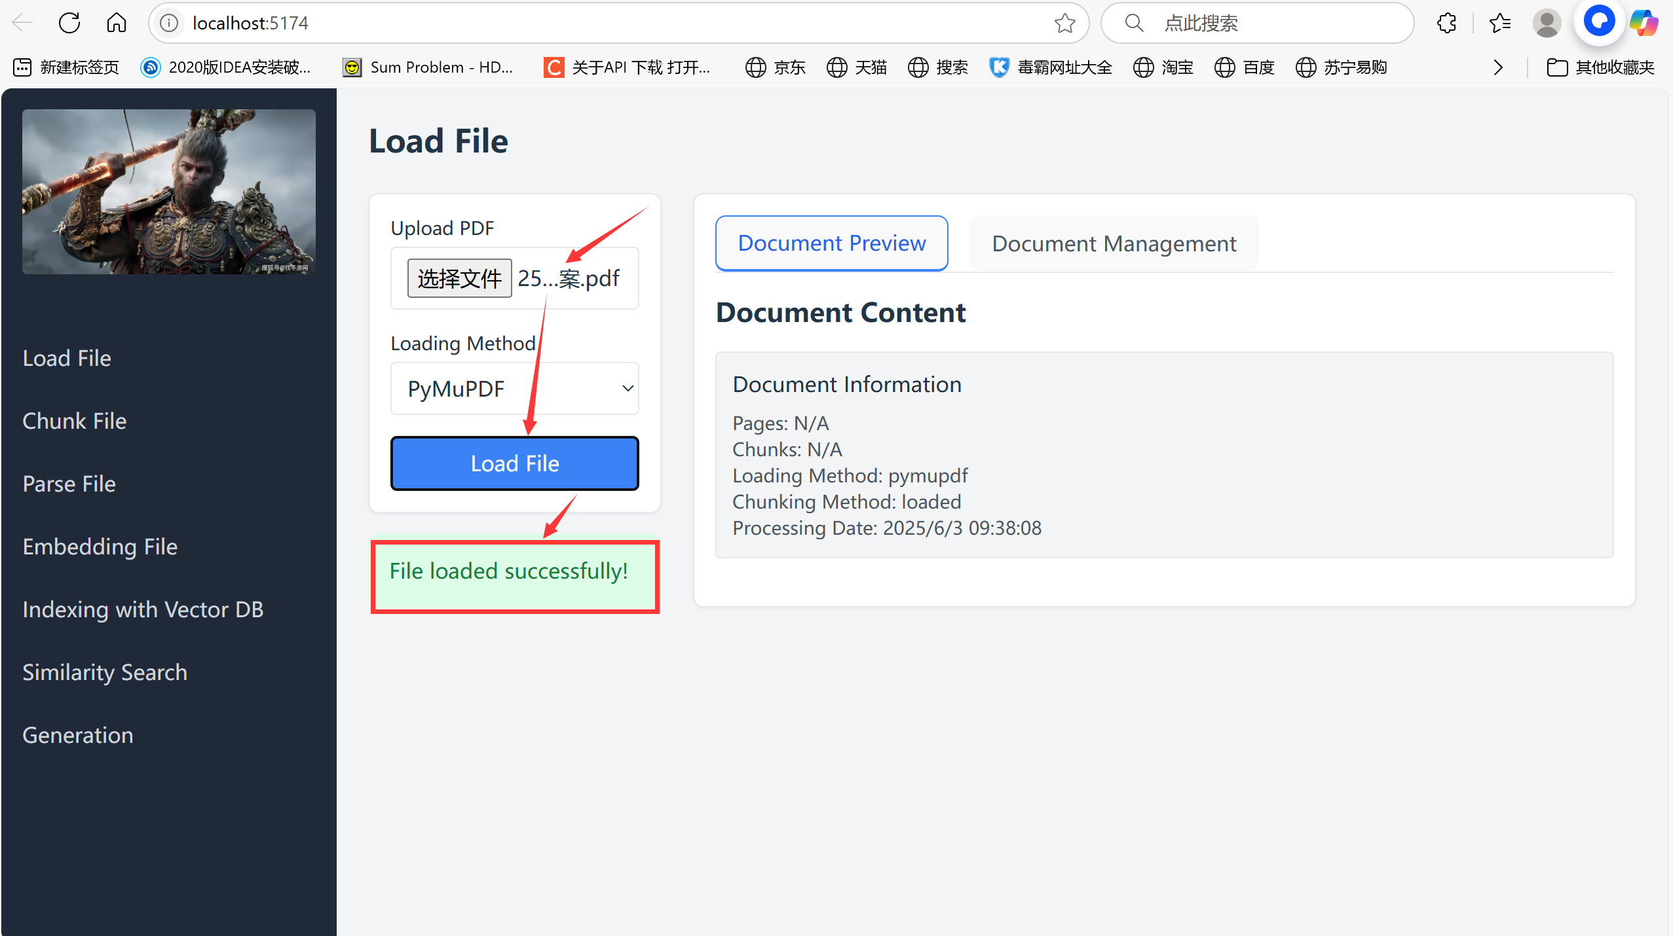Open the 其他收藏夹 bookmarks folder
Viewport: 1673px width, 936px height.
pyautogui.click(x=1600, y=67)
